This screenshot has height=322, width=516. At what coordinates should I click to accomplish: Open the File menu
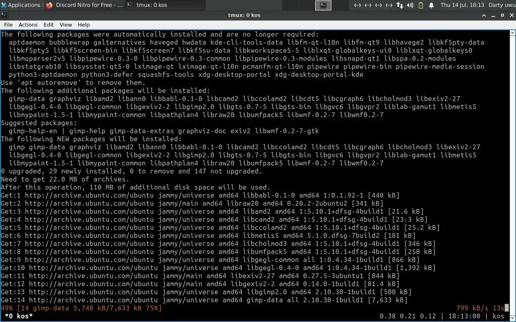[x=8, y=25]
